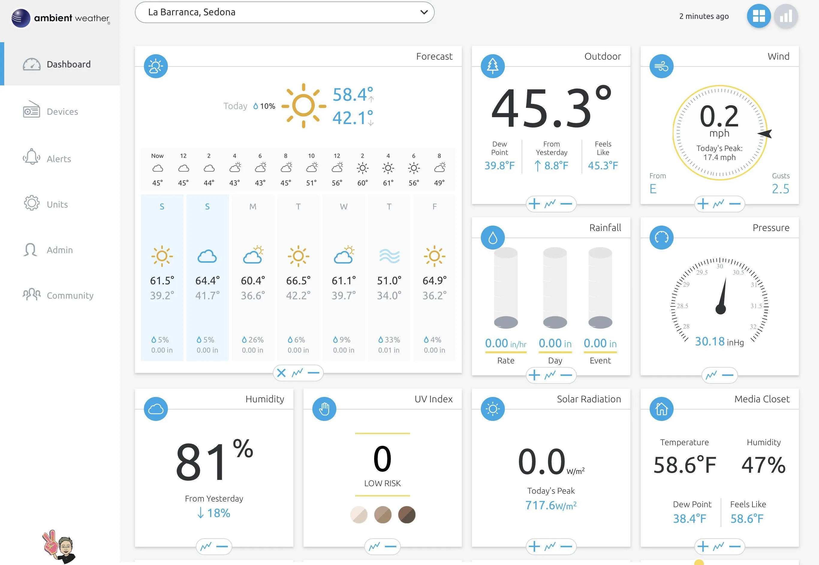Toggle the bar chart display button
Screen dimensions: 819x565
point(785,17)
